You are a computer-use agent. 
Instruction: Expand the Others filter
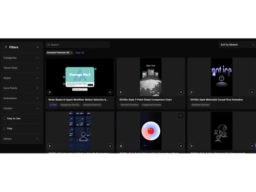click(21, 139)
